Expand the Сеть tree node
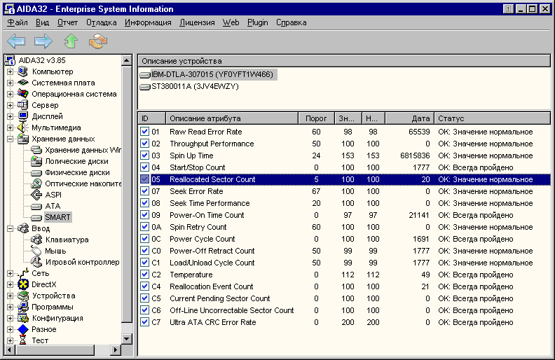Screen dimensions: 555x360 (10, 273)
